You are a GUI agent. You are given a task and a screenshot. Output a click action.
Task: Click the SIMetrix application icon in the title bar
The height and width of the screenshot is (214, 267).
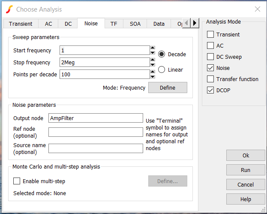[9, 9]
